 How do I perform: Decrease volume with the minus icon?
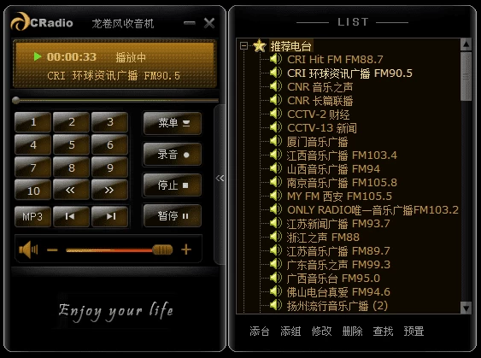click(x=52, y=250)
